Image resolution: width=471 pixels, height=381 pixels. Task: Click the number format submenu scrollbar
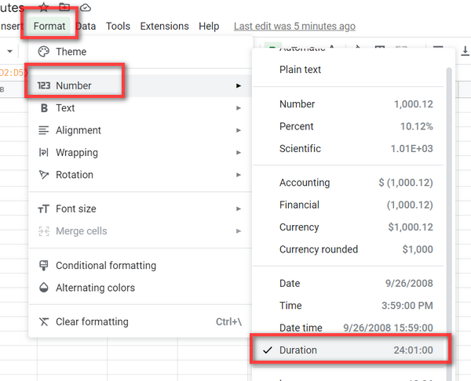click(449, 196)
